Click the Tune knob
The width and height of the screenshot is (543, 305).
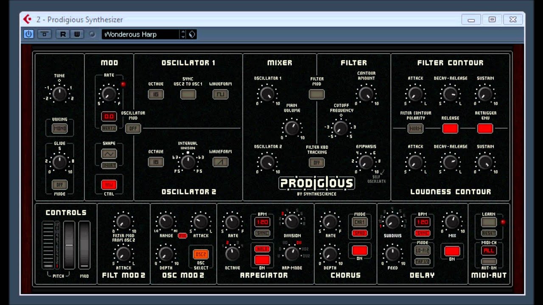(x=59, y=94)
